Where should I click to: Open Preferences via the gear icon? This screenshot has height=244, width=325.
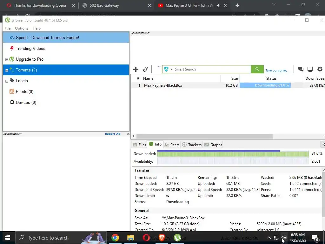pos(320,69)
